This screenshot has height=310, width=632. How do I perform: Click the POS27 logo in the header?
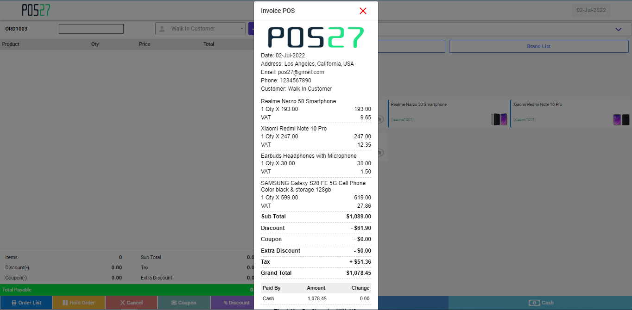point(36,10)
